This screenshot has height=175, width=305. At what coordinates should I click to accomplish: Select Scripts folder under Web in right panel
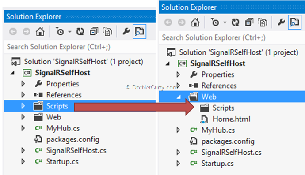[x=223, y=108]
